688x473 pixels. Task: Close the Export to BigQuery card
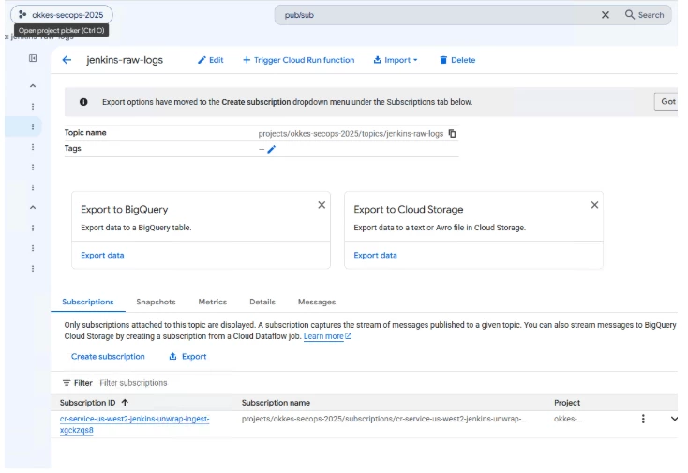(322, 205)
